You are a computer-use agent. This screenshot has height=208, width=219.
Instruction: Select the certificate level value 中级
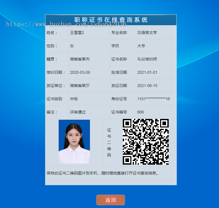[x=74, y=99]
